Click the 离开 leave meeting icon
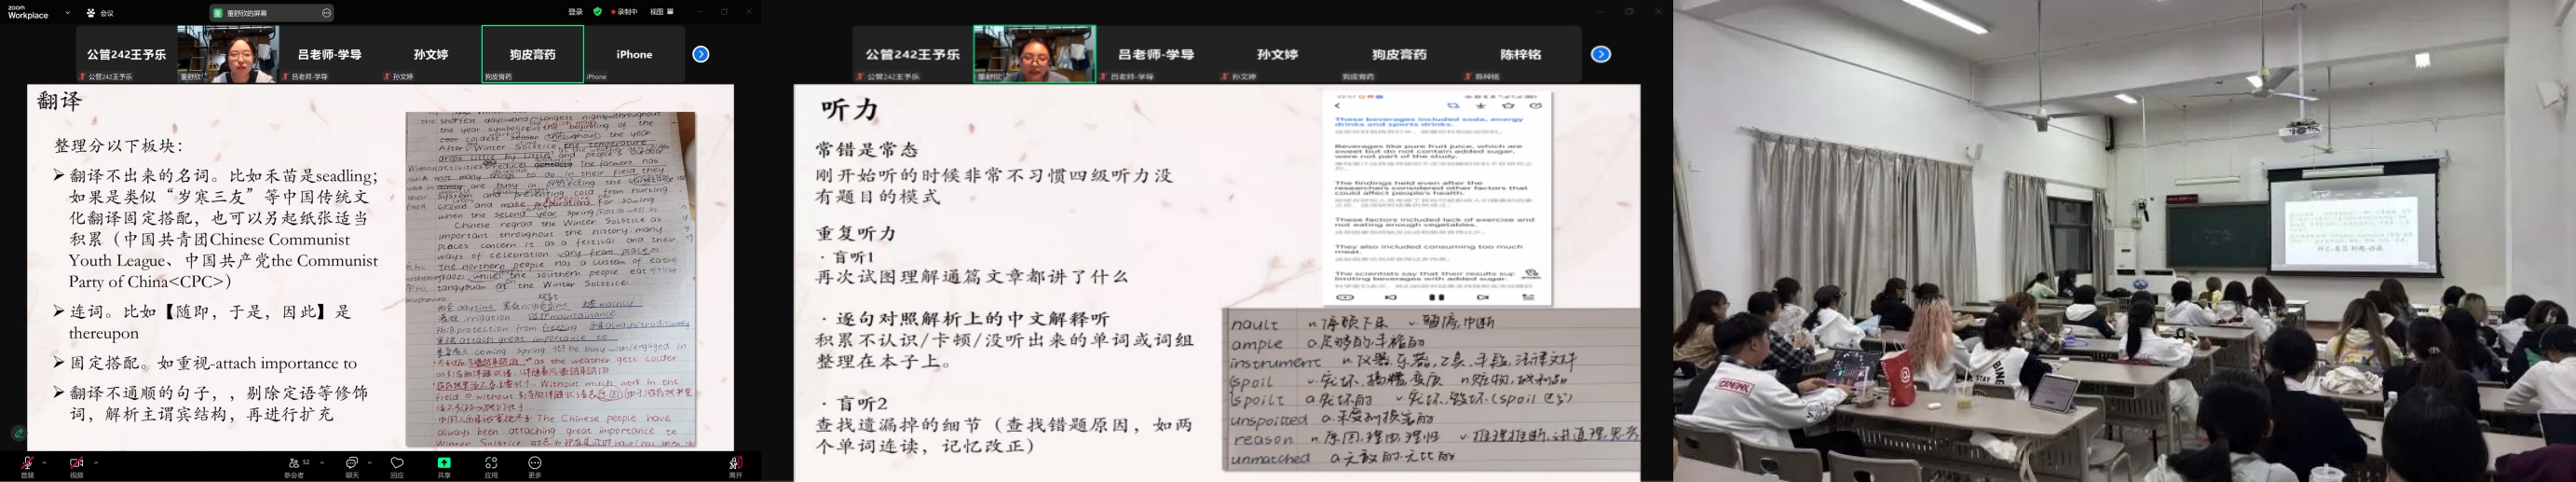2576x482 pixels. (x=735, y=464)
